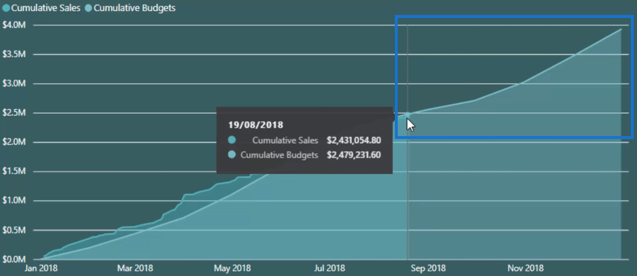Click the $0.5M y-axis label
The width and height of the screenshot is (637, 276).
click(14, 230)
